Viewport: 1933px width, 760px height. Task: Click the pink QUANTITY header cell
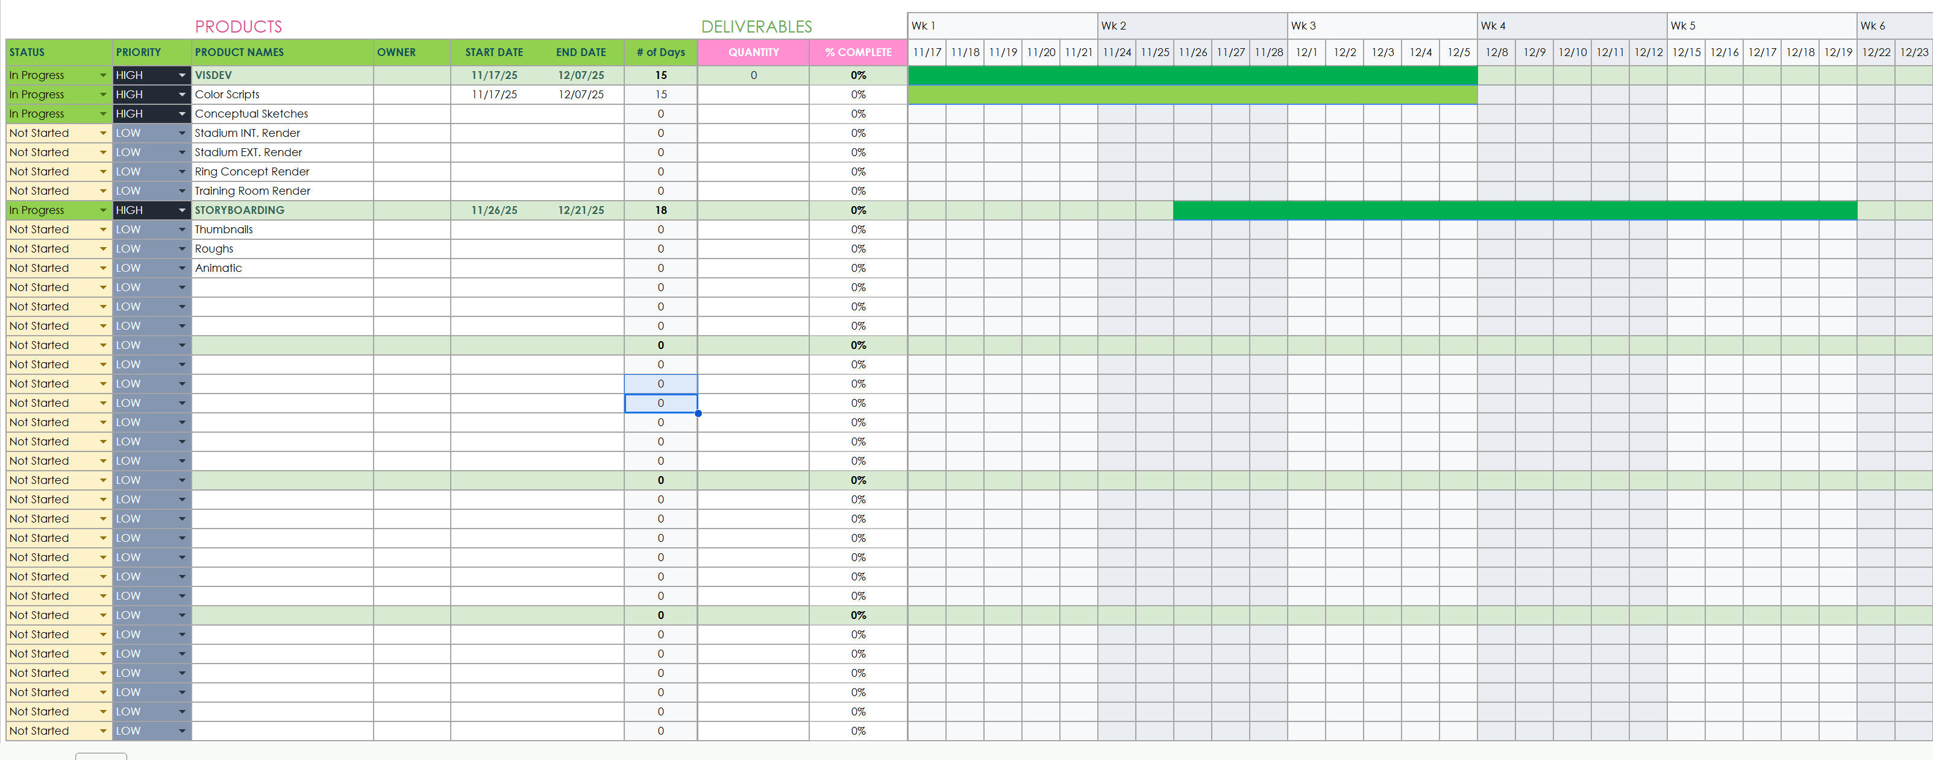[753, 52]
